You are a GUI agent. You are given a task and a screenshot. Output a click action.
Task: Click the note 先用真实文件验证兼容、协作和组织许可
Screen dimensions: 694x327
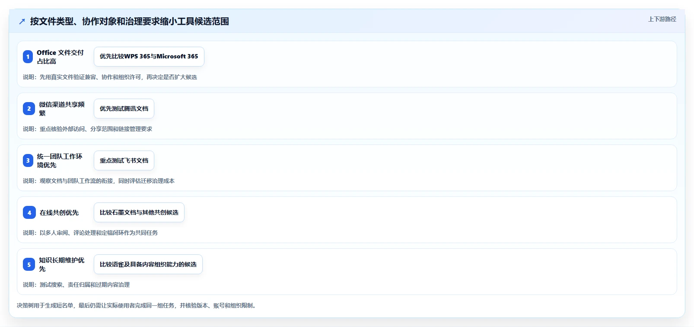coord(90,77)
